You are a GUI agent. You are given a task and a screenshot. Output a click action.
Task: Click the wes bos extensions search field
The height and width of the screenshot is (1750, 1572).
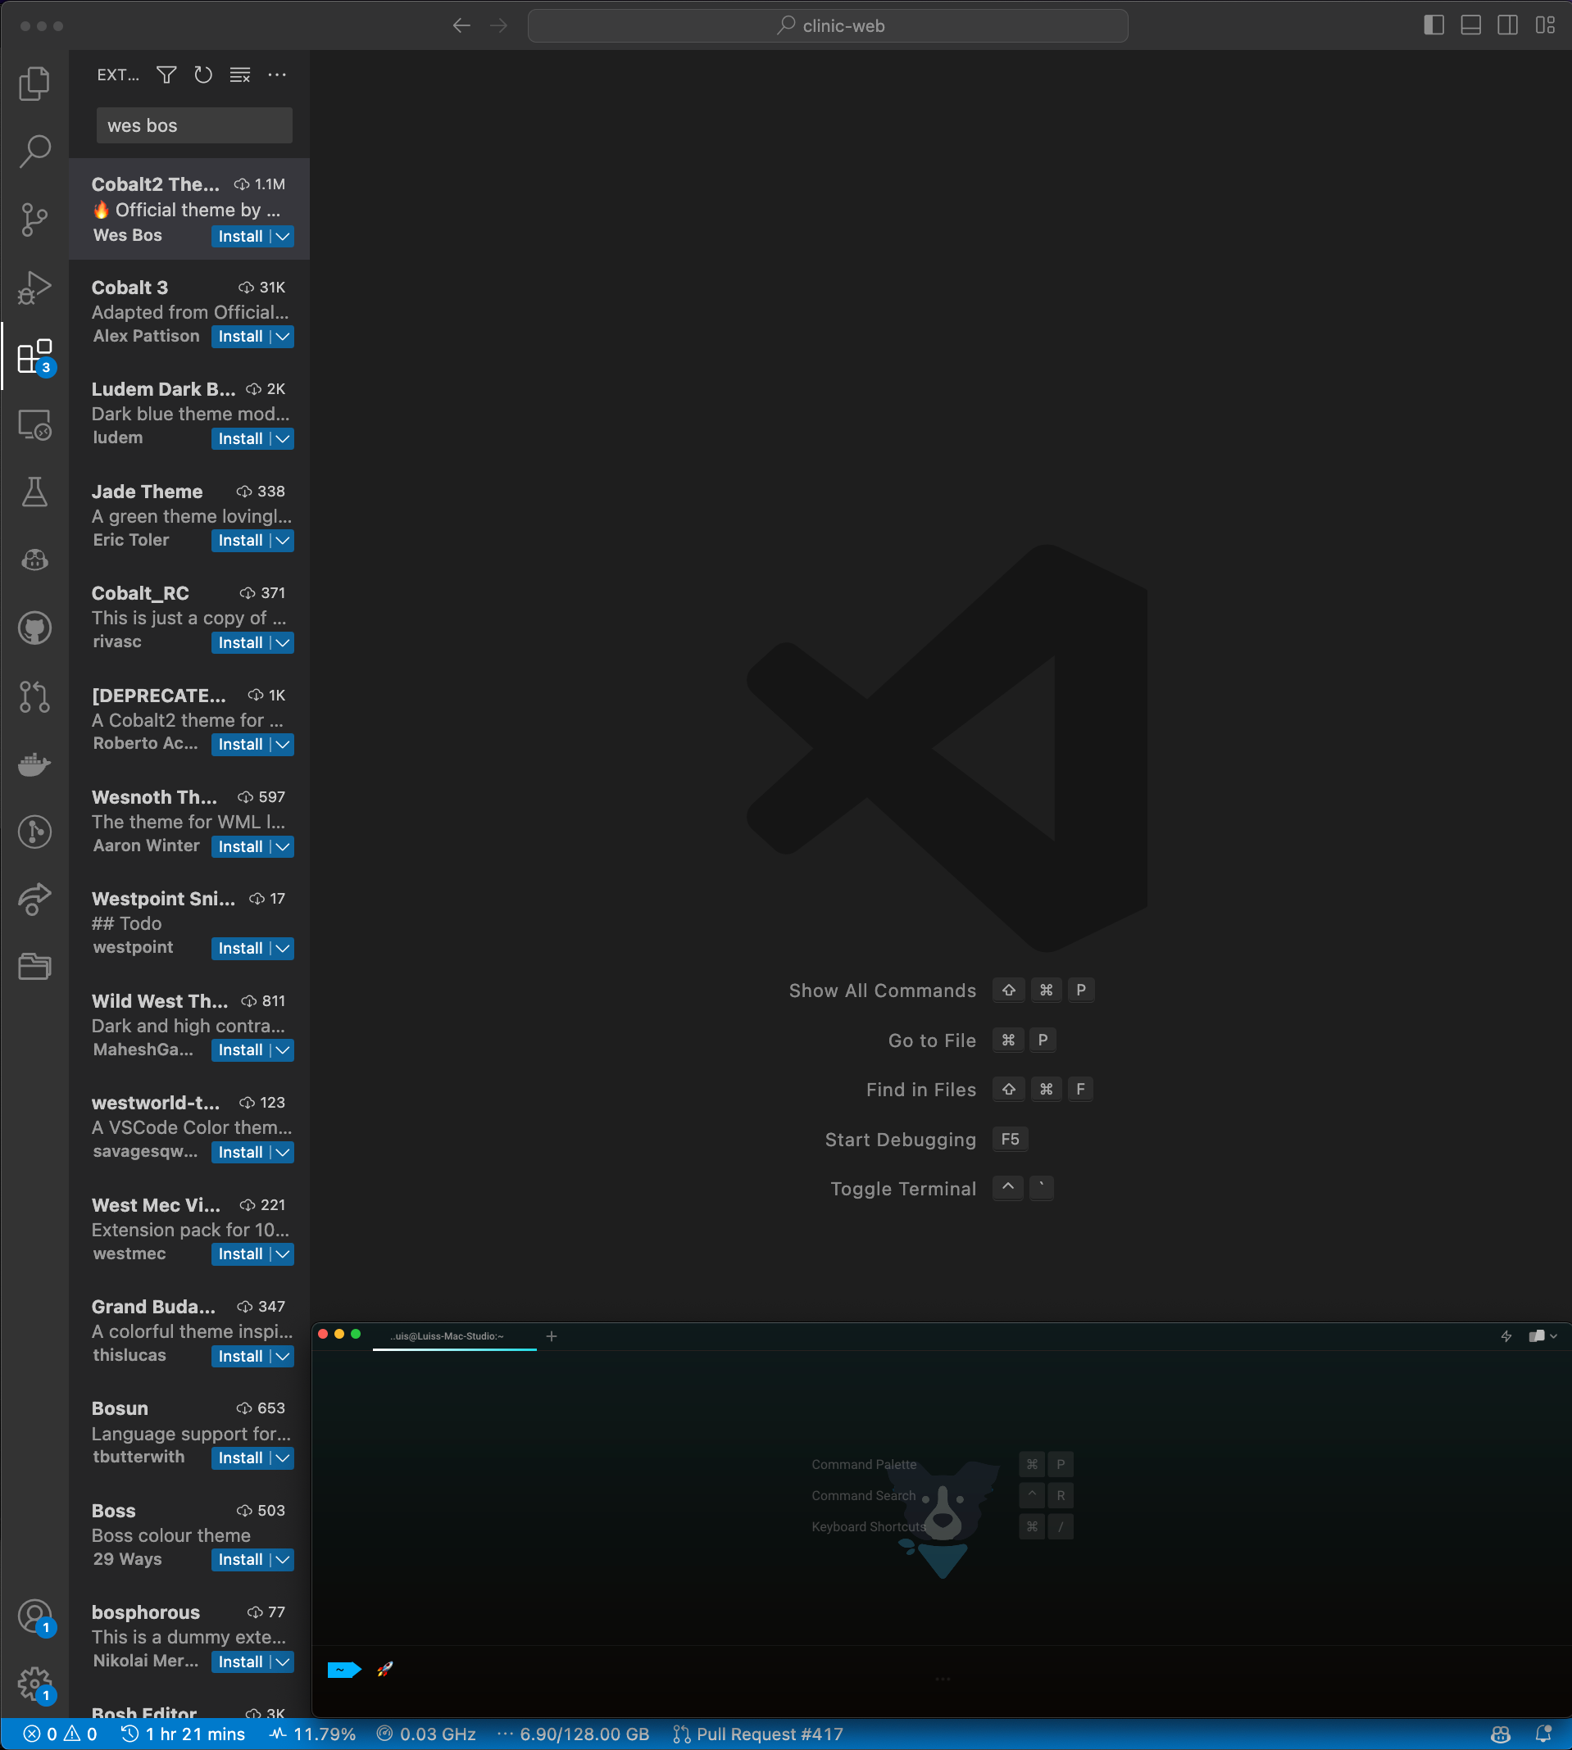pos(193,125)
